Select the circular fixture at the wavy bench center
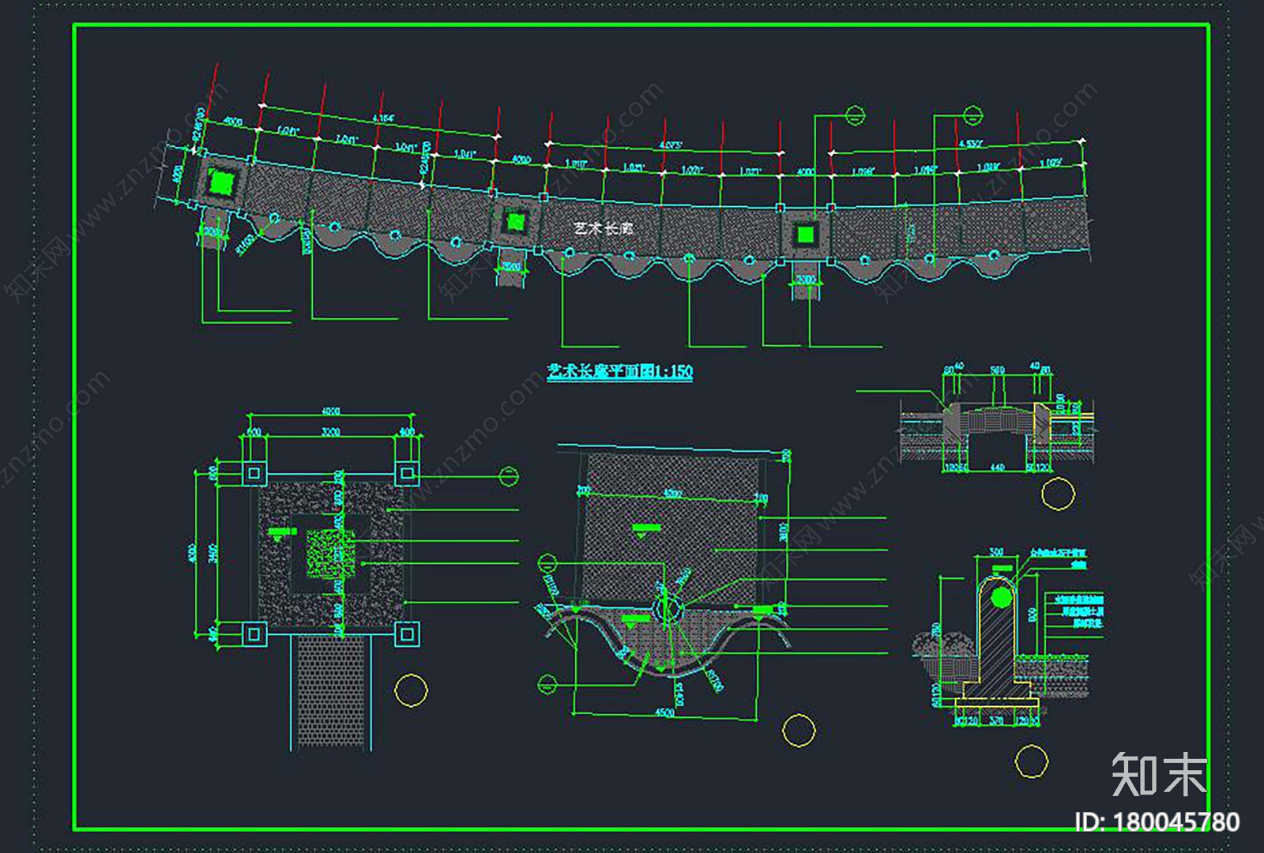 click(x=666, y=608)
